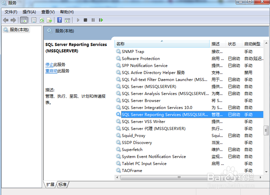Click the vertical scrollbar thumb

pos(266,130)
